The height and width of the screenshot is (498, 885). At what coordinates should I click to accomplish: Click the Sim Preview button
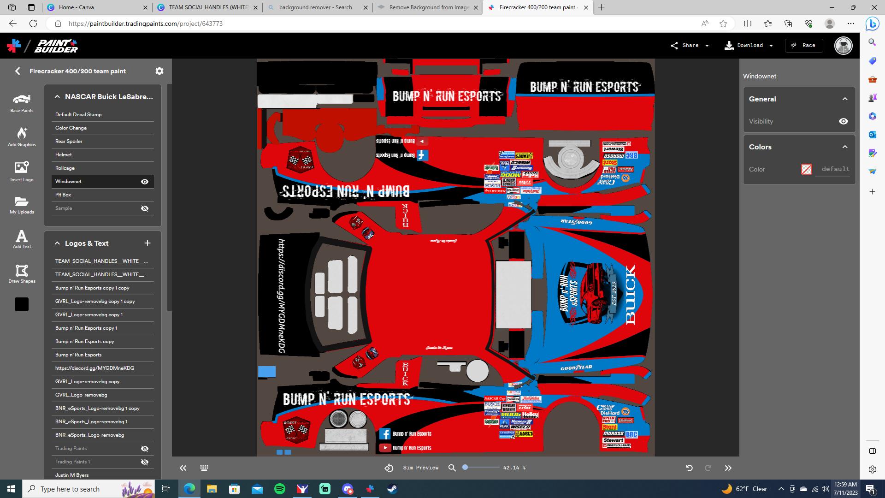420,468
